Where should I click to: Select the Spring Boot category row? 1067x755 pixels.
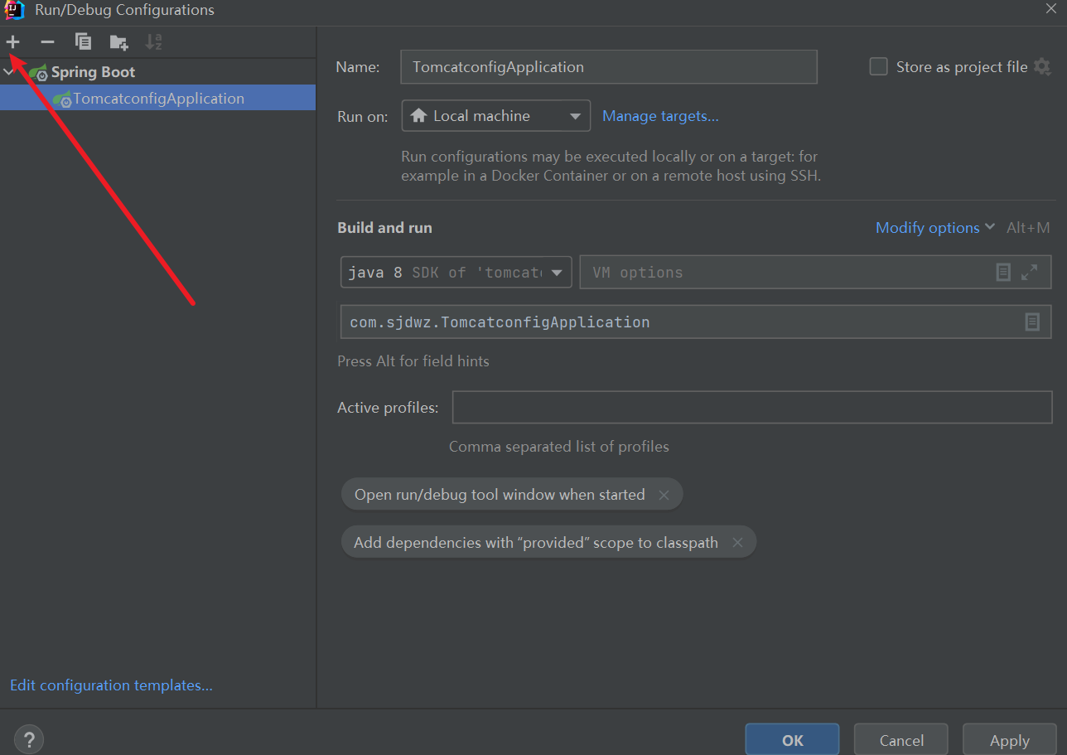tap(157, 72)
